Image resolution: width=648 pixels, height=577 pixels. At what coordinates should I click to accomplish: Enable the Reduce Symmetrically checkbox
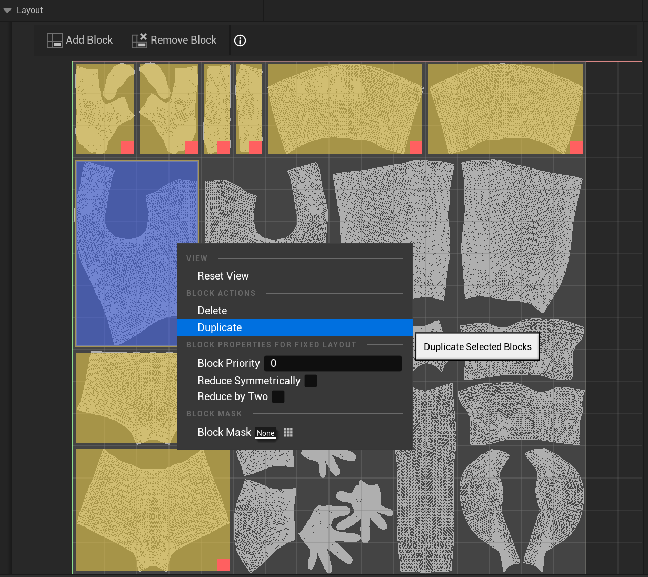pos(311,381)
